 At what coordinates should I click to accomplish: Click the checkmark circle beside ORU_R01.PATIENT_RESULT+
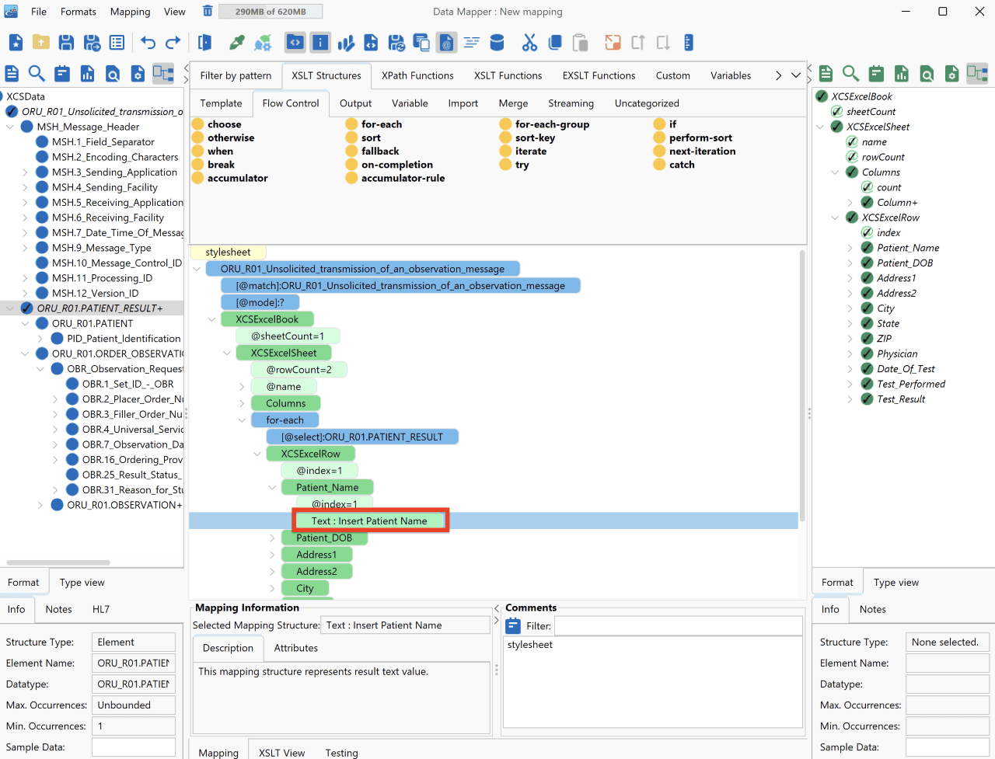(x=26, y=308)
